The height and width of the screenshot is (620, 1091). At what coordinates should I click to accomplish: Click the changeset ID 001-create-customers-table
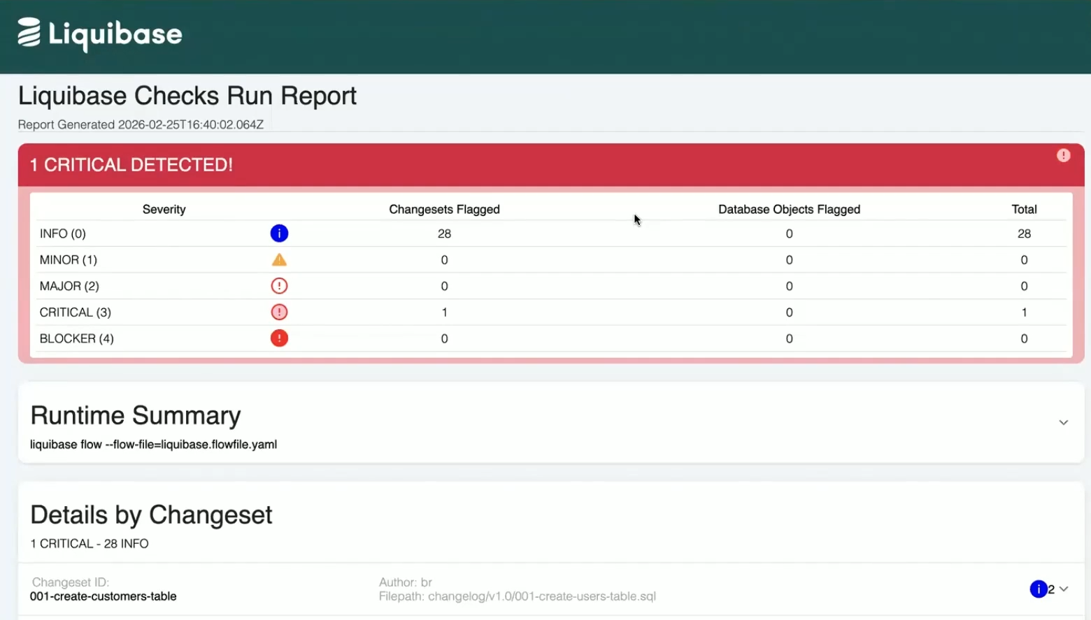[x=103, y=596]
